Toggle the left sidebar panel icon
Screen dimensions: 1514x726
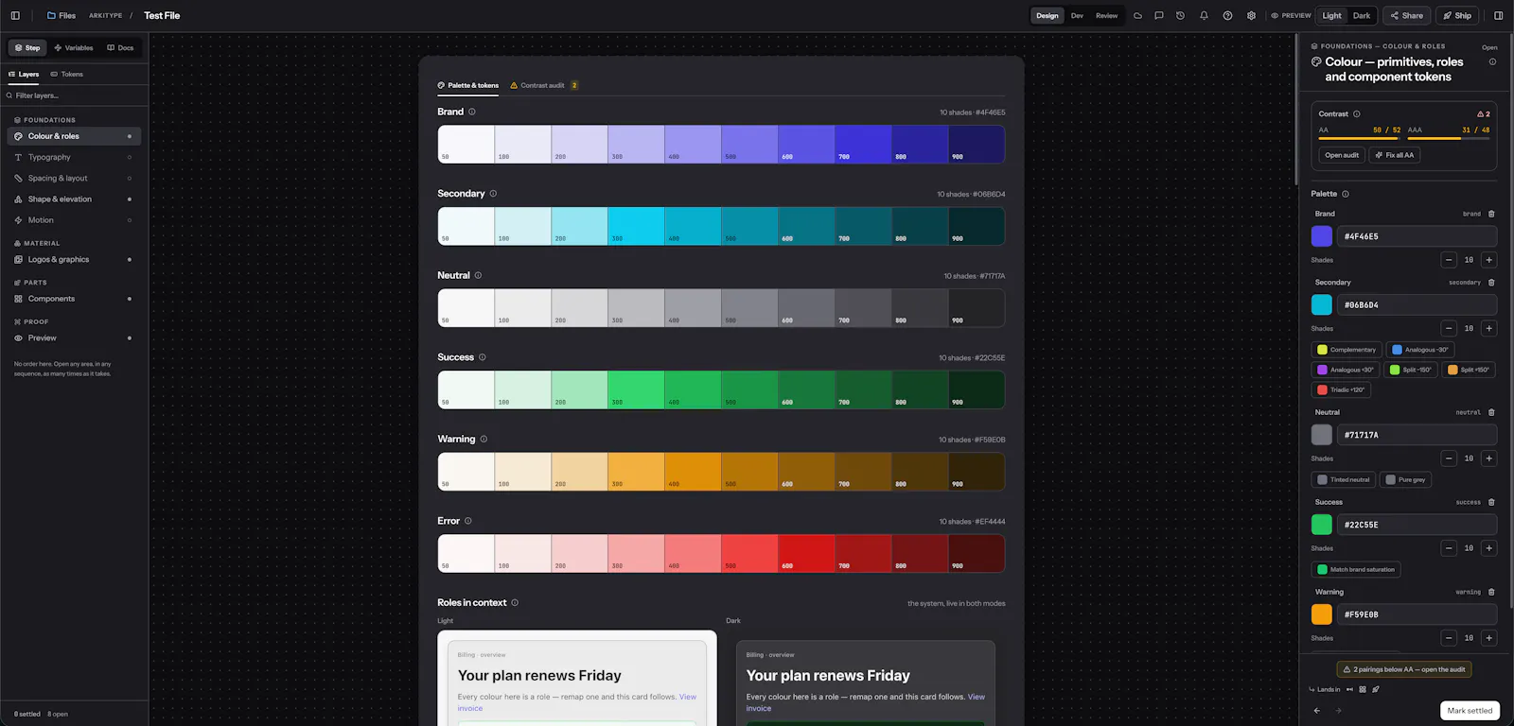15,15
